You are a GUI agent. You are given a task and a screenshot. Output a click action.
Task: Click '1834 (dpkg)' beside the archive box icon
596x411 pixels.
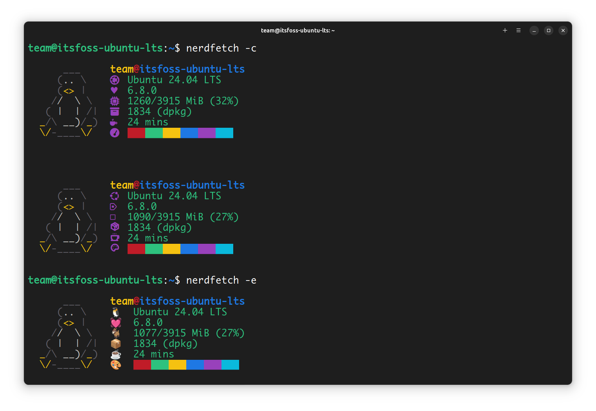[x=160, y=112]
